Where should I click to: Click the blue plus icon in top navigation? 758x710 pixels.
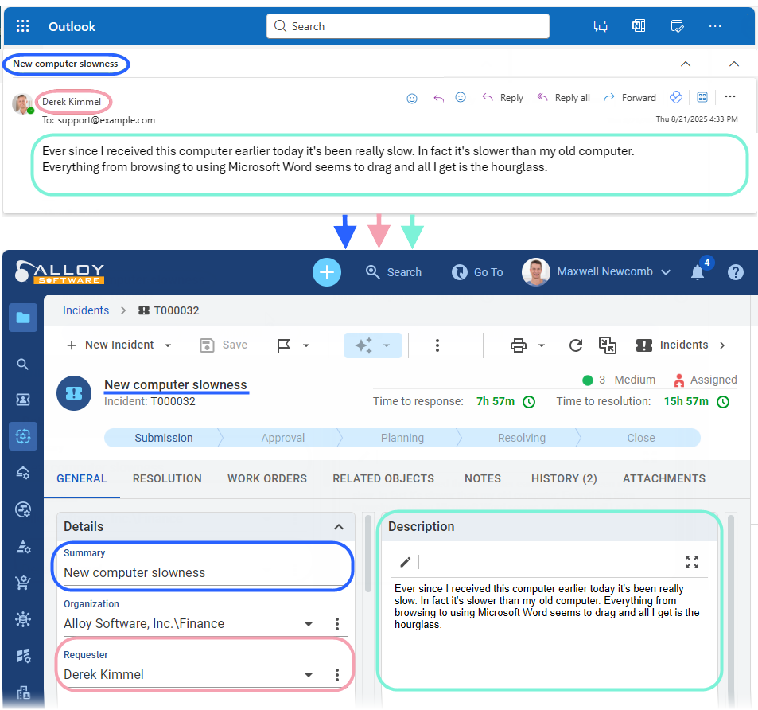click(x=326, y=271)
